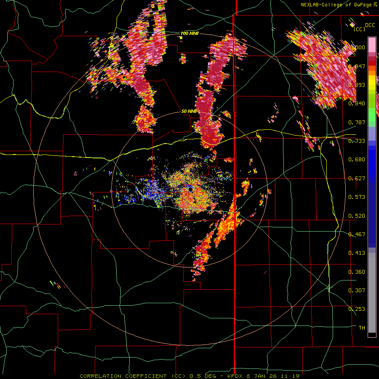This screenshot has height=379, width=379.
Task: Click the 0.733 scale value
Action: tap(357, 141)
